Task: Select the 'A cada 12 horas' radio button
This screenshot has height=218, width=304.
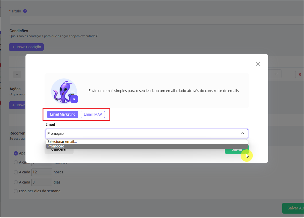Action: pyautogui.click(x=16, y=172)
